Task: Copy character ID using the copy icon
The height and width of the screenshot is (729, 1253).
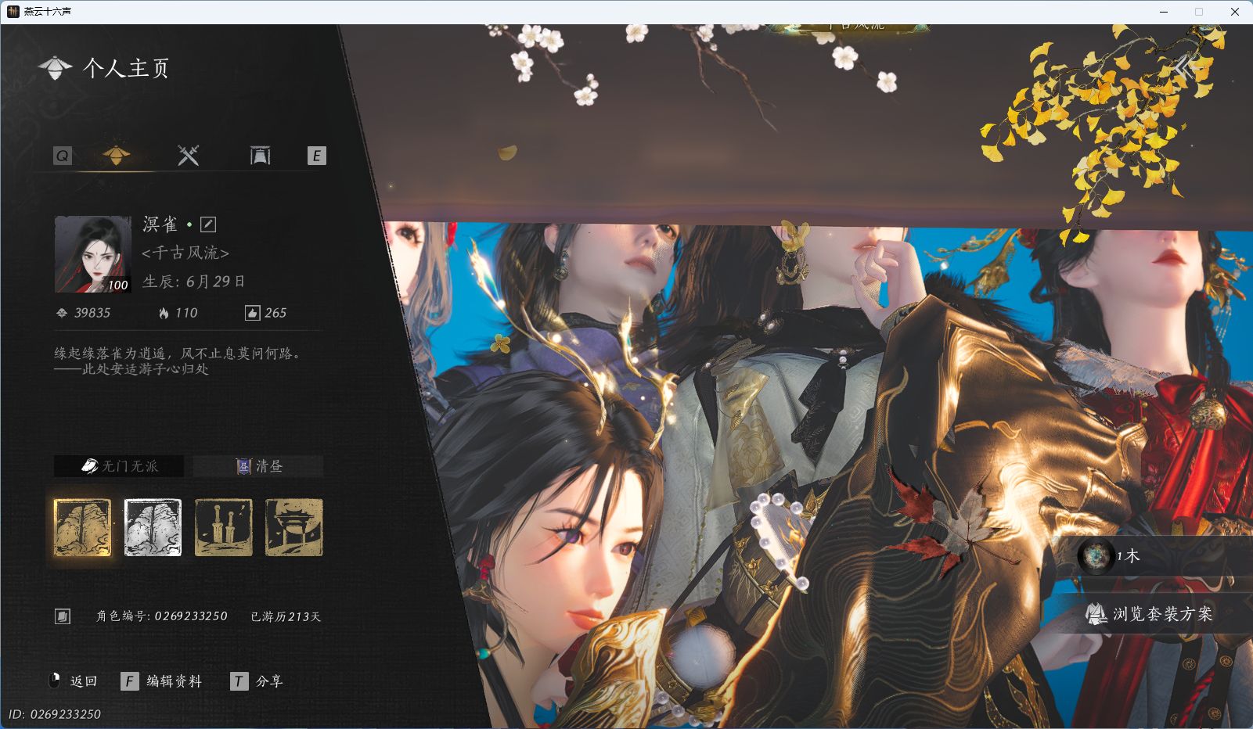Action: coord(63,616)
